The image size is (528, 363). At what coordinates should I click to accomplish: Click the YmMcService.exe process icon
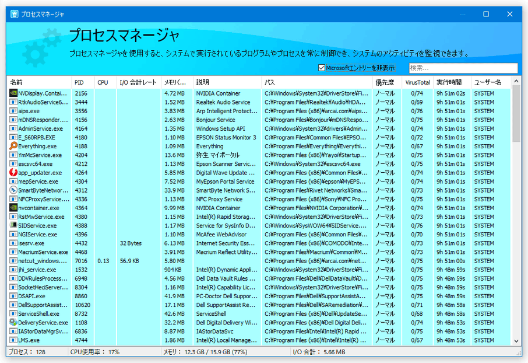(x=13, y=155)
